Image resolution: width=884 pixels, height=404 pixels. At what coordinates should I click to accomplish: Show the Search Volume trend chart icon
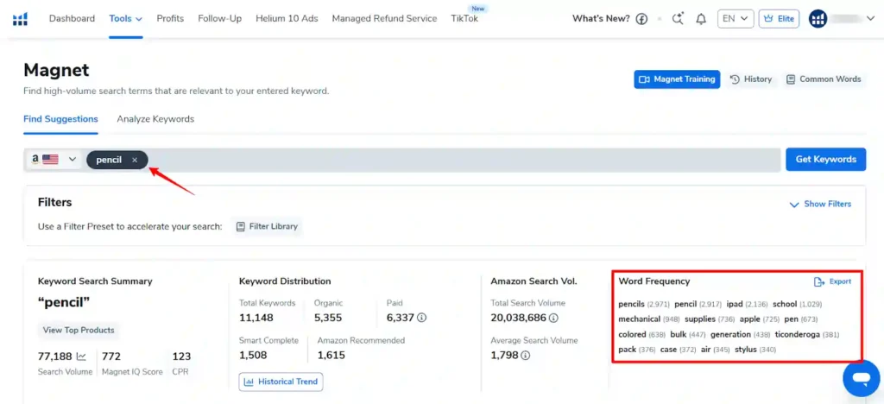(81, 357)
